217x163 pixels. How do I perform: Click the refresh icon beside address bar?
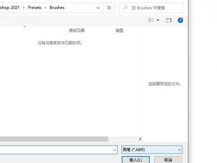109,8
